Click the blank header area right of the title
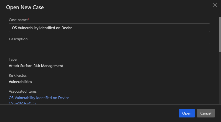 click(128, 7)
